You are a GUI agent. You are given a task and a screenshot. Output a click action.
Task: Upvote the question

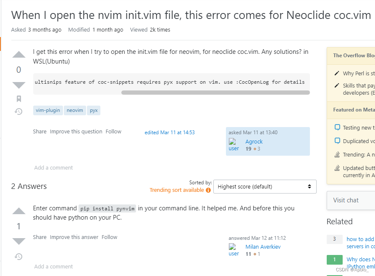click(18, 55)
